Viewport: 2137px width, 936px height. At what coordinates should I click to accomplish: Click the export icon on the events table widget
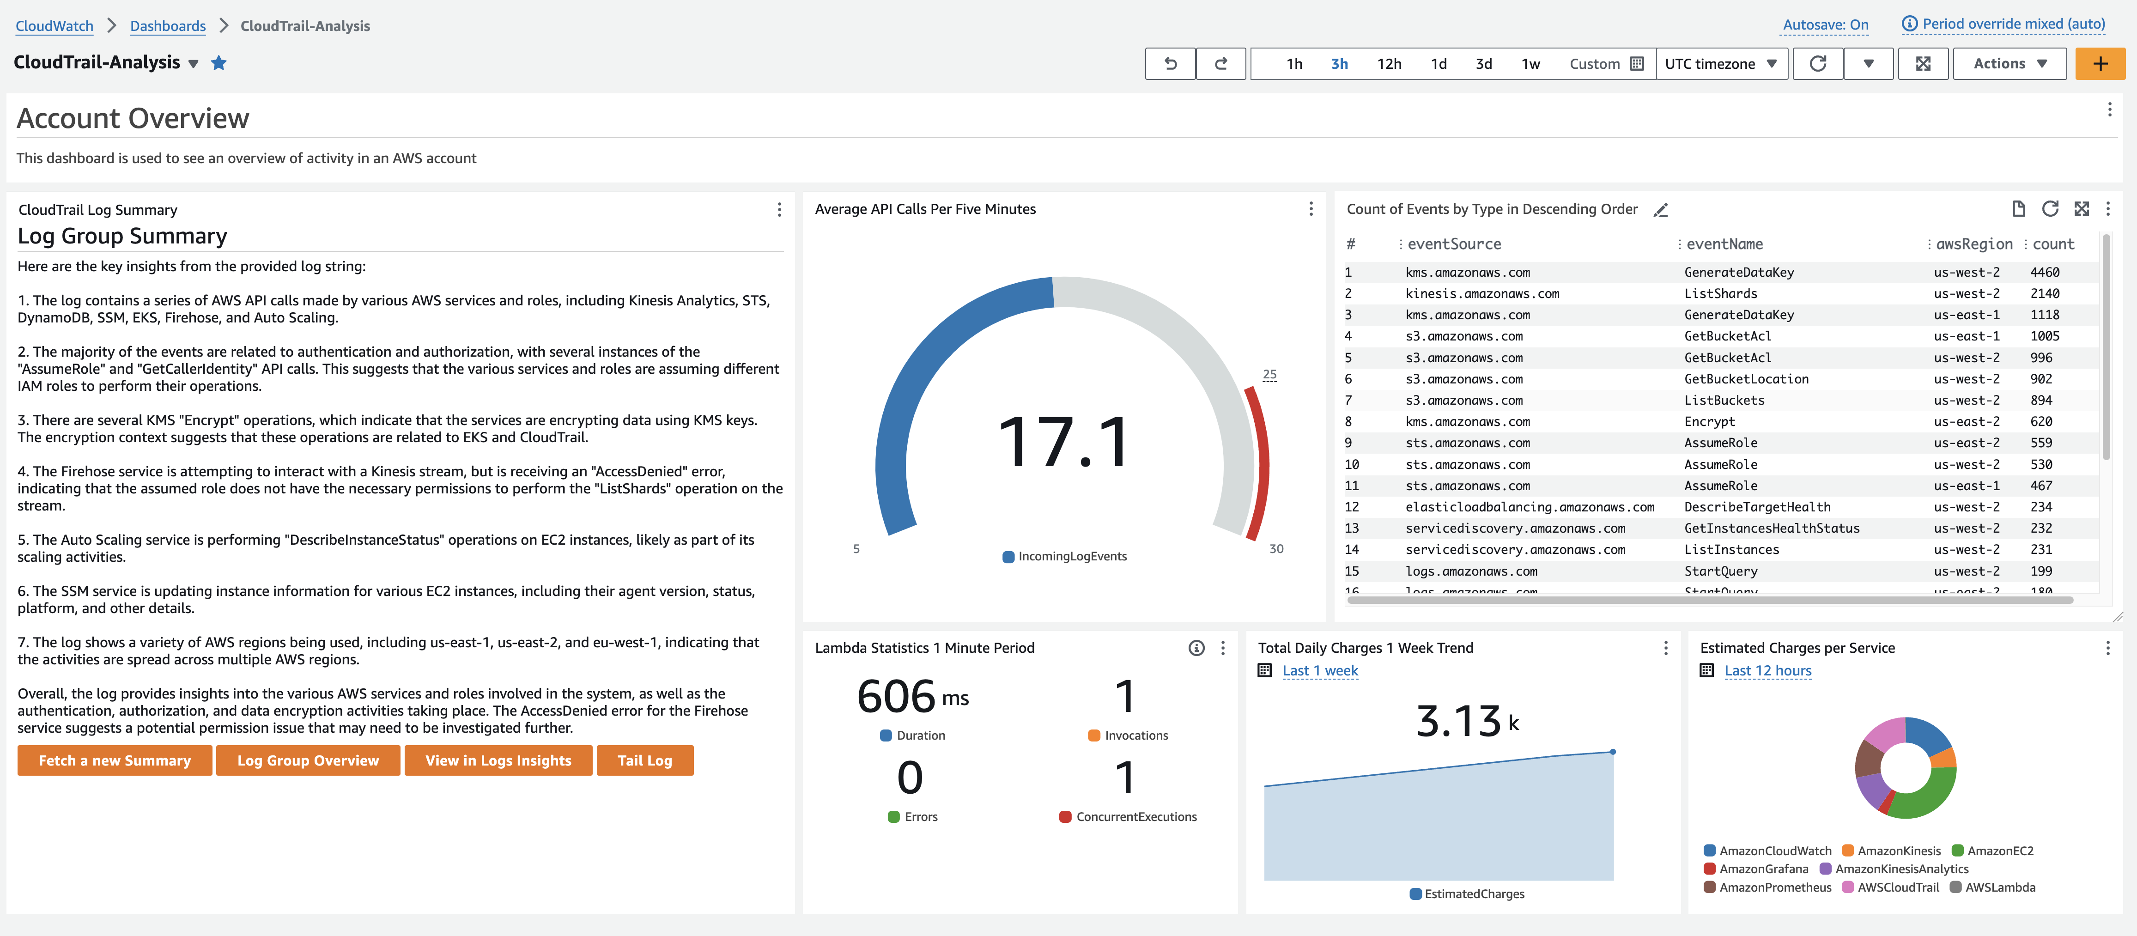click(2018, 209)
